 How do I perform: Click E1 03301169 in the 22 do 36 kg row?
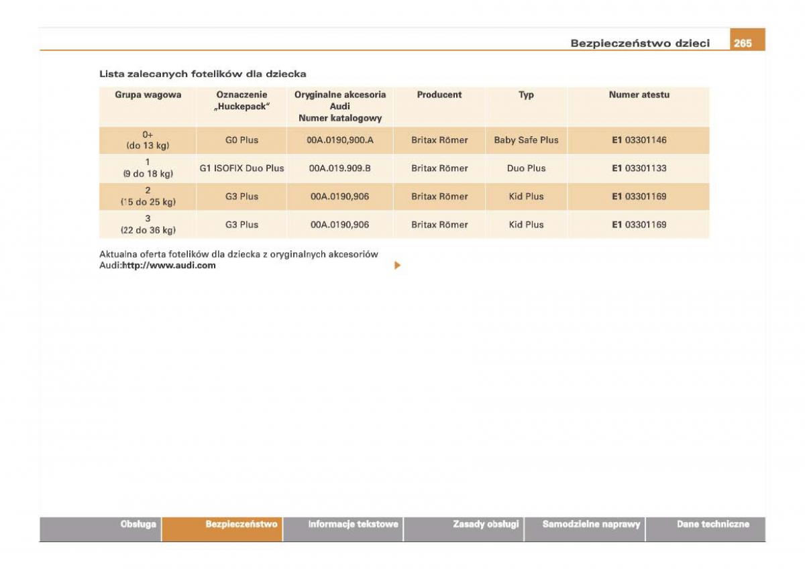[x=639, y=225]
